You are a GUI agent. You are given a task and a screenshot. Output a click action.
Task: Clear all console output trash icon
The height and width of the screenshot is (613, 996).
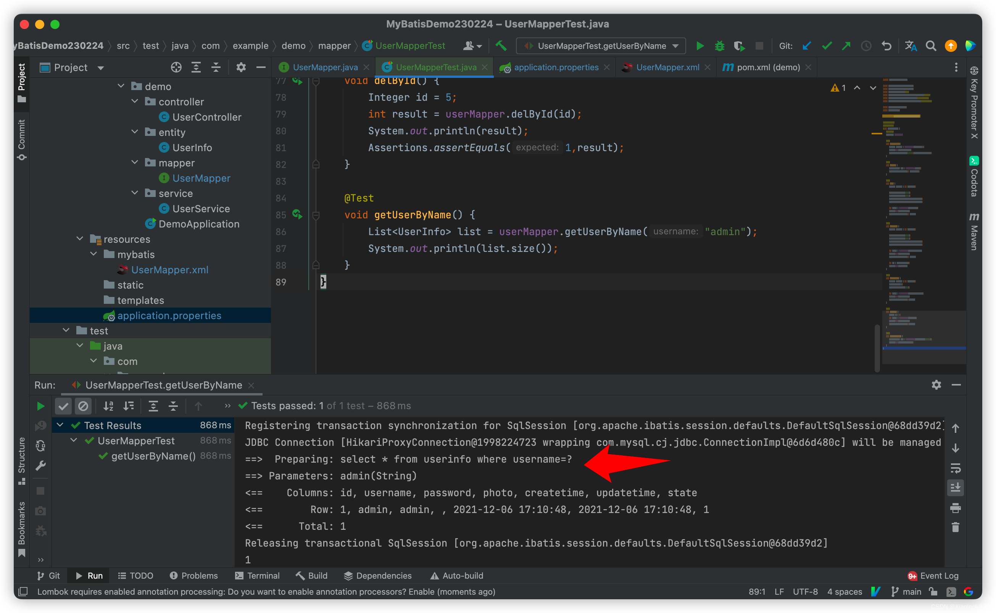(956, 527)
